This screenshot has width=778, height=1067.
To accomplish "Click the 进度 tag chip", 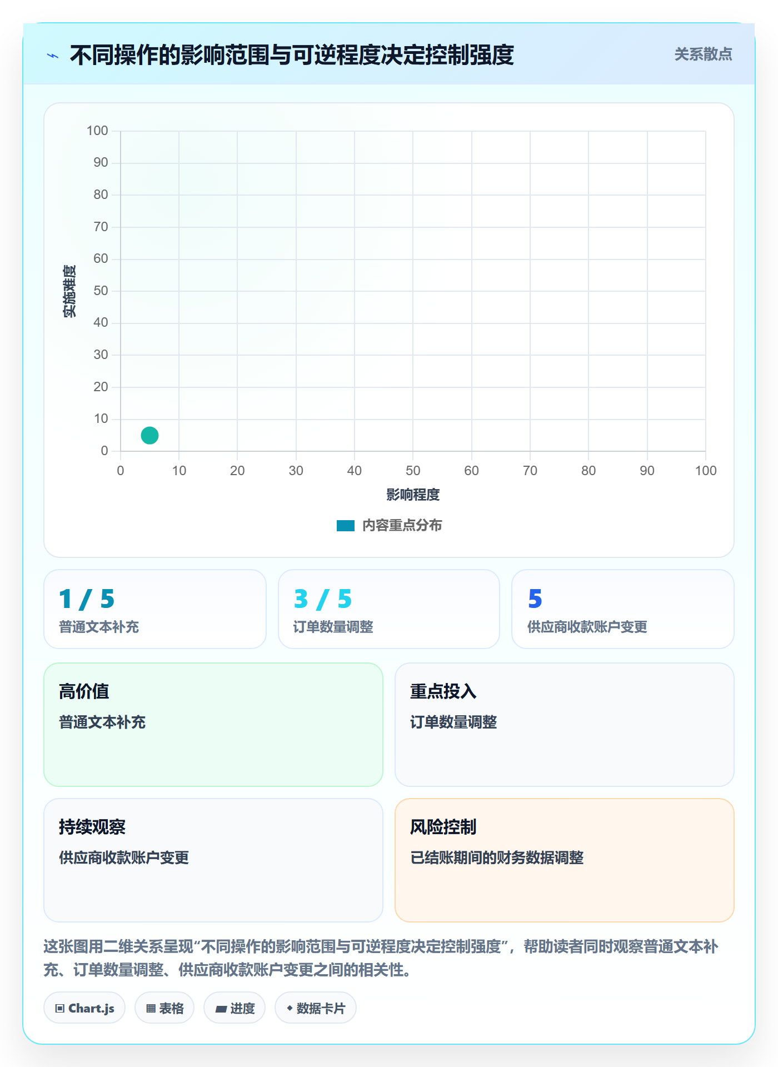I will pos(235,1008).
